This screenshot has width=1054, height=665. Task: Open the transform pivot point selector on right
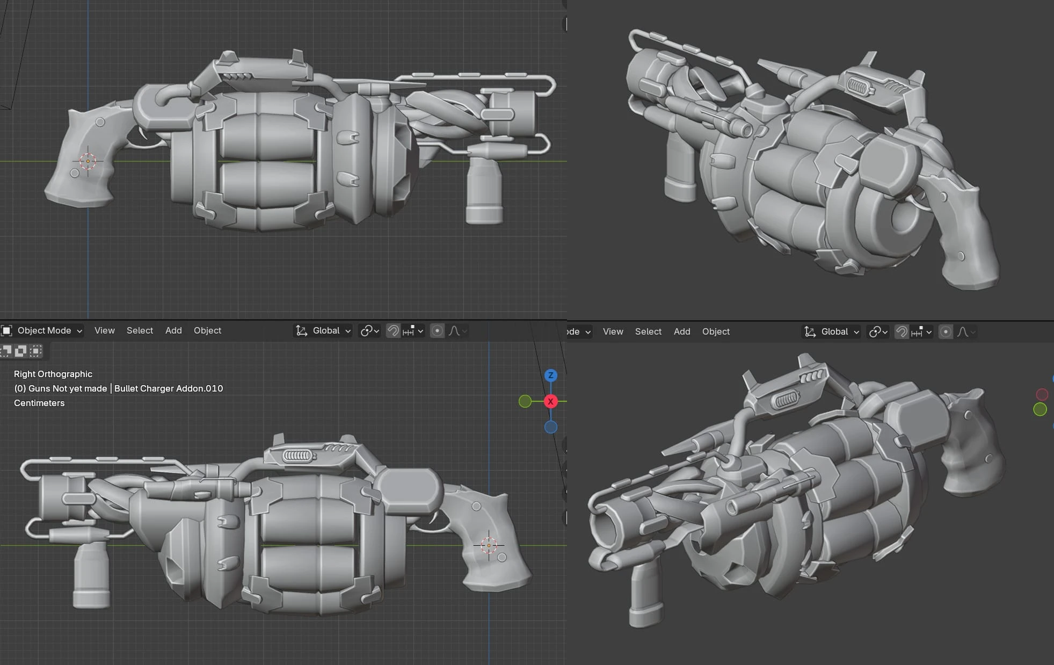878,331
